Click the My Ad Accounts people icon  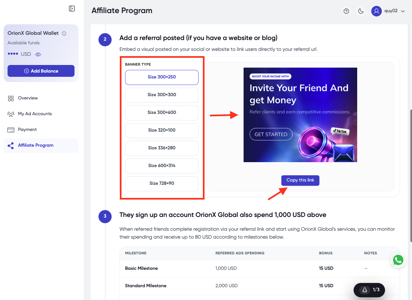point(11,114)
